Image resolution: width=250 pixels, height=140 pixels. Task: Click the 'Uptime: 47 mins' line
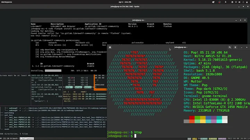pyautogui.click(x=197, y=63)
